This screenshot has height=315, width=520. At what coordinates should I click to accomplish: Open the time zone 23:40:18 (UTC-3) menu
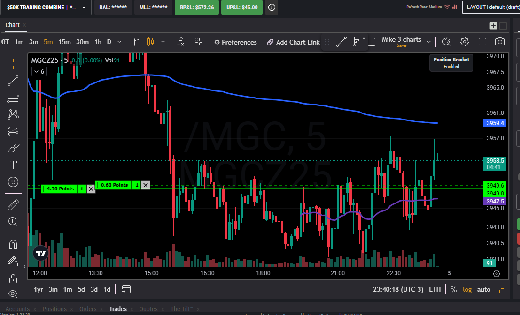pyautogui.click(x=398, y=290)
